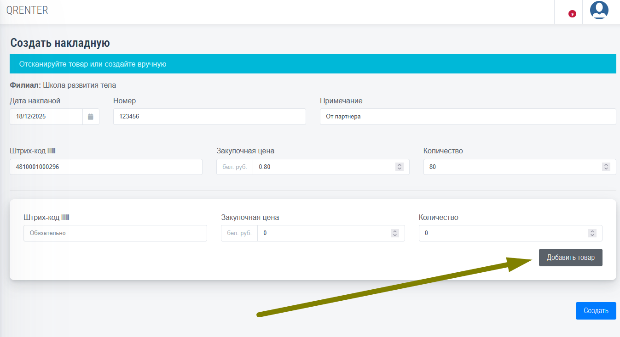Image resolution: width=620 pixels, height=337 pixels.
Task: Click the new item Закупочная цена field
Action: (322, 233)
